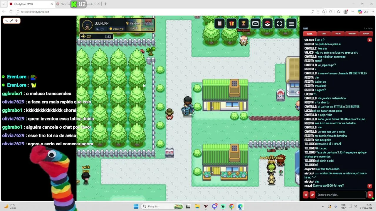
Task: Open the browser settings and more menu
Action: click(x=352, y=12)
